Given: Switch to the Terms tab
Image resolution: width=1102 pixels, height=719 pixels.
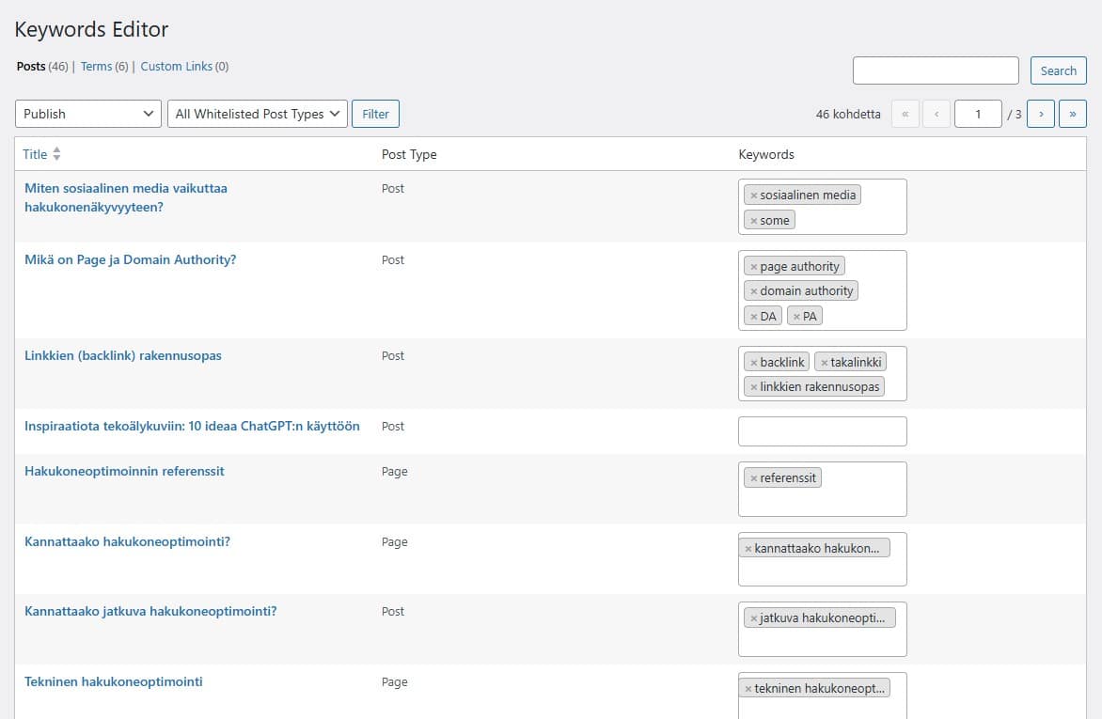Looking at the screenshot, I should [x=96, y=66].
